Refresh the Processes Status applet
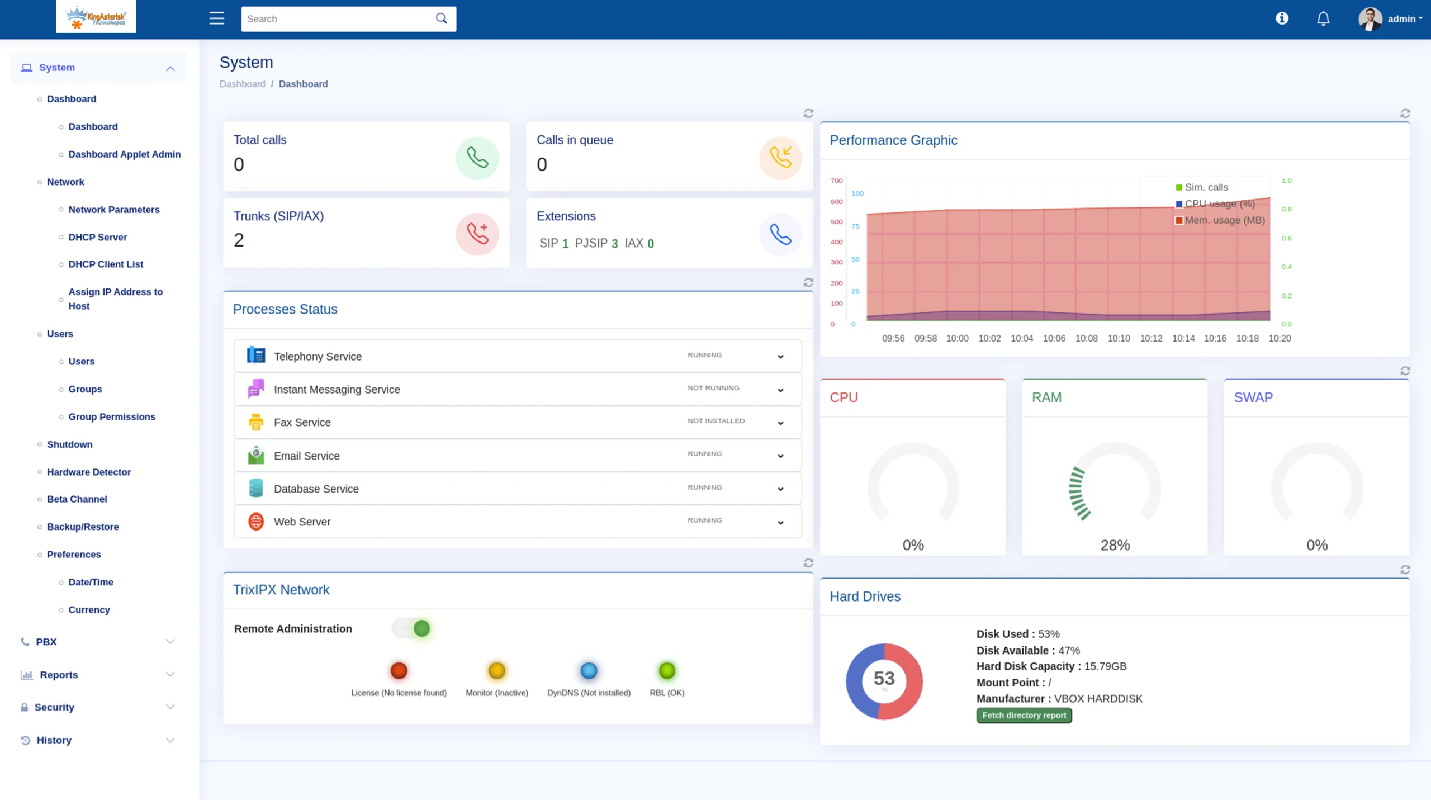The height and width of the screenshot is (805, 1431). pyautogui.click(x=808, y=282)
